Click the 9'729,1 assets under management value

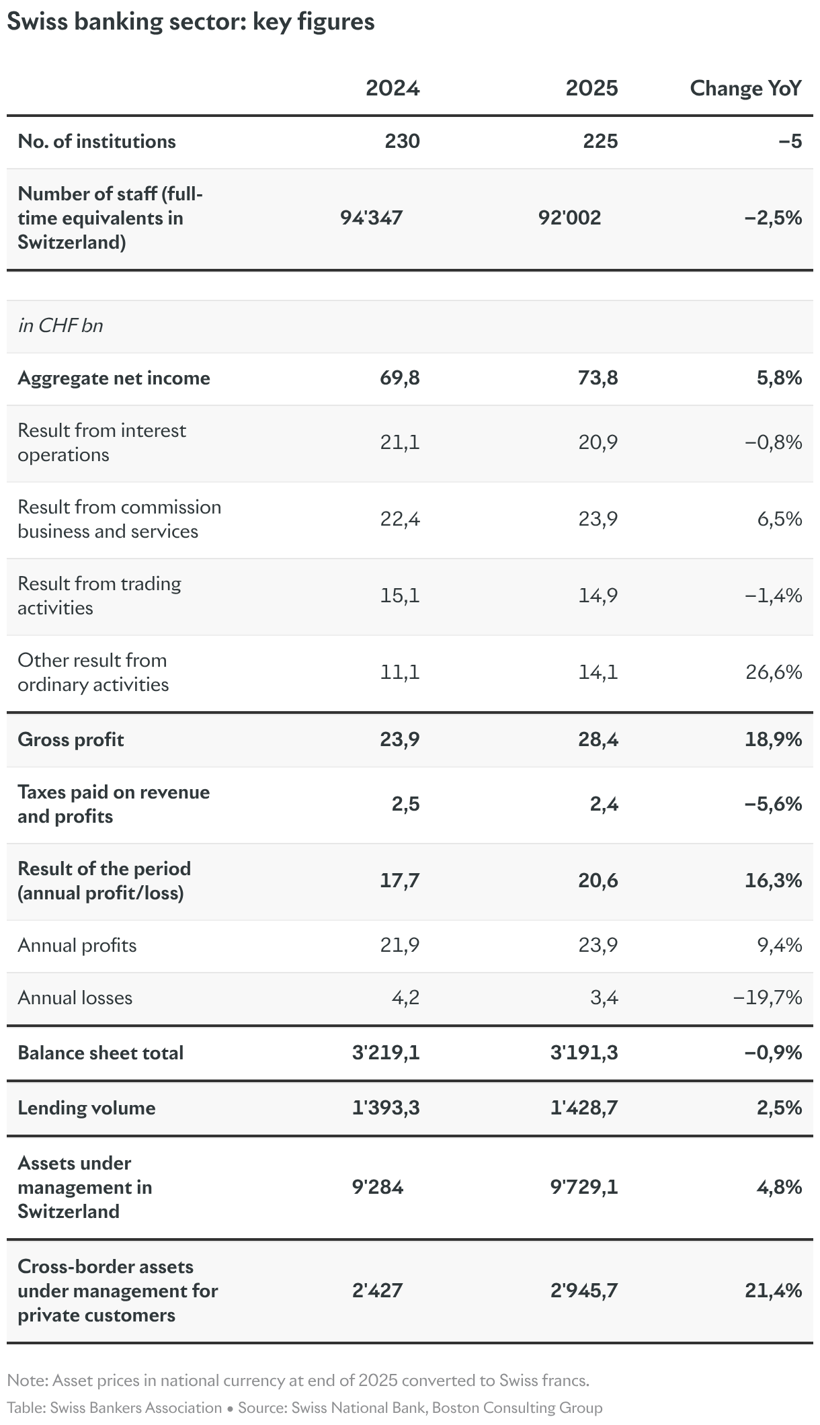click(x=584, y=1187)
